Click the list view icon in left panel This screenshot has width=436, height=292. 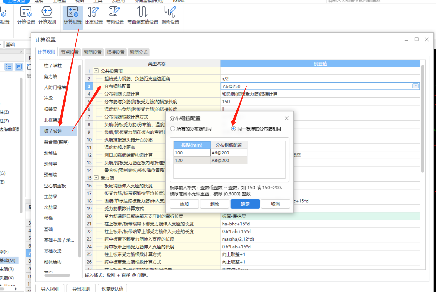coord(9,67)
